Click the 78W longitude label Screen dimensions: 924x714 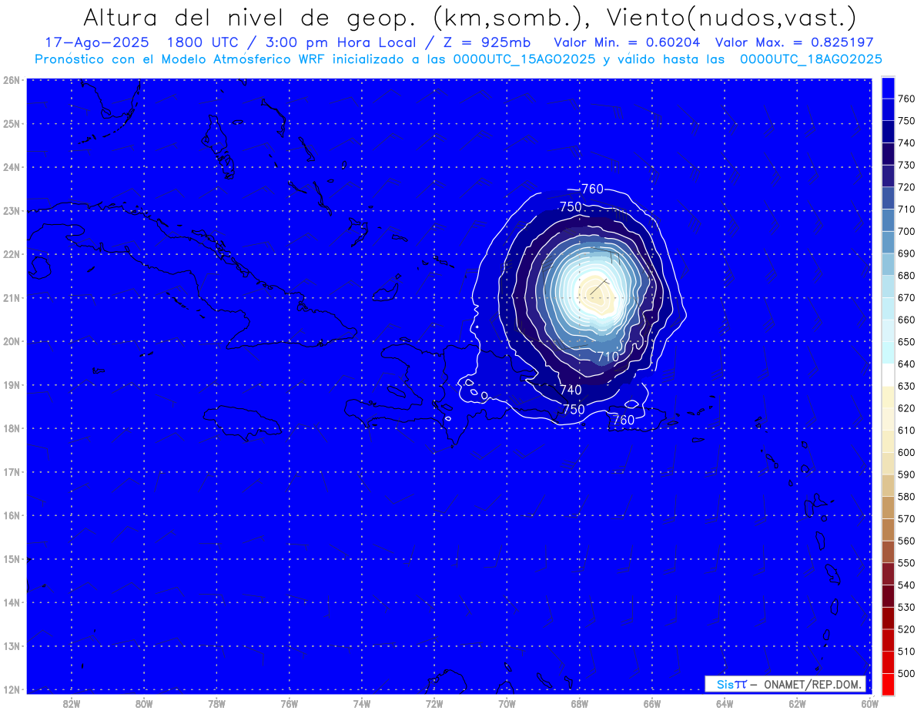click(x=216, y=703)
